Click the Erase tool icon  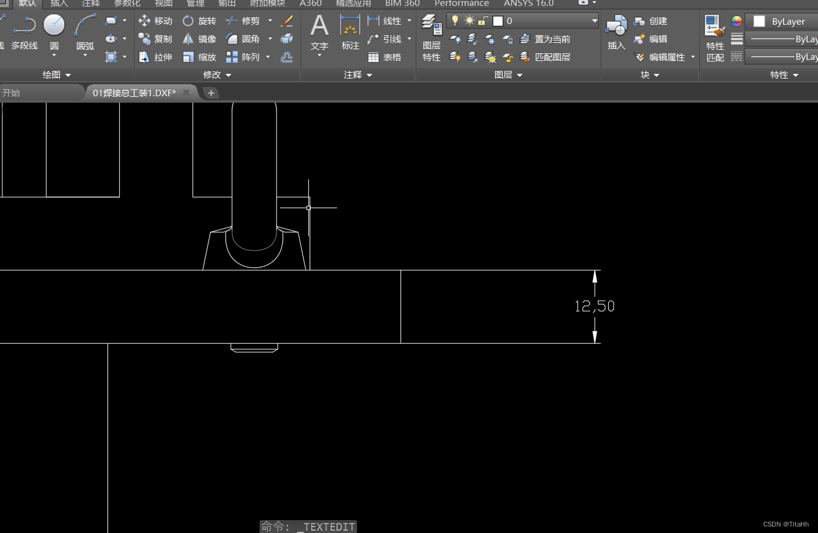287,21
